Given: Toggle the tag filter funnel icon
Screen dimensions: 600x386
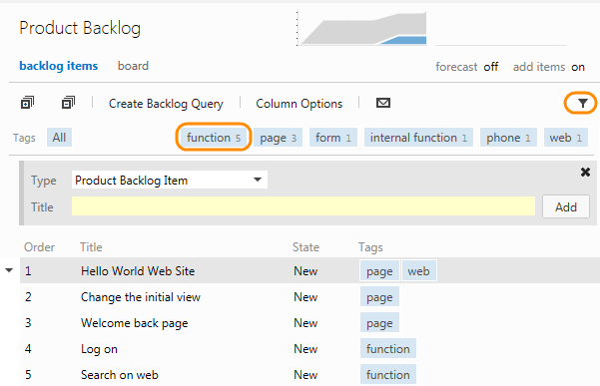Looking at the screenshot, I should click(582, 103).
